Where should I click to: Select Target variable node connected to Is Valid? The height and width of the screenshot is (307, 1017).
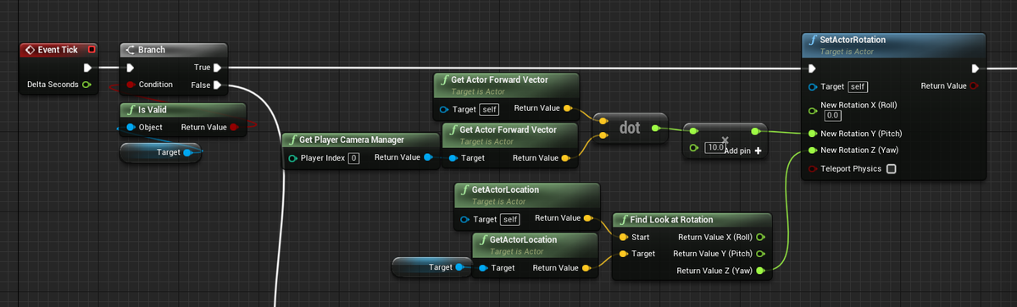coord(161,152)
